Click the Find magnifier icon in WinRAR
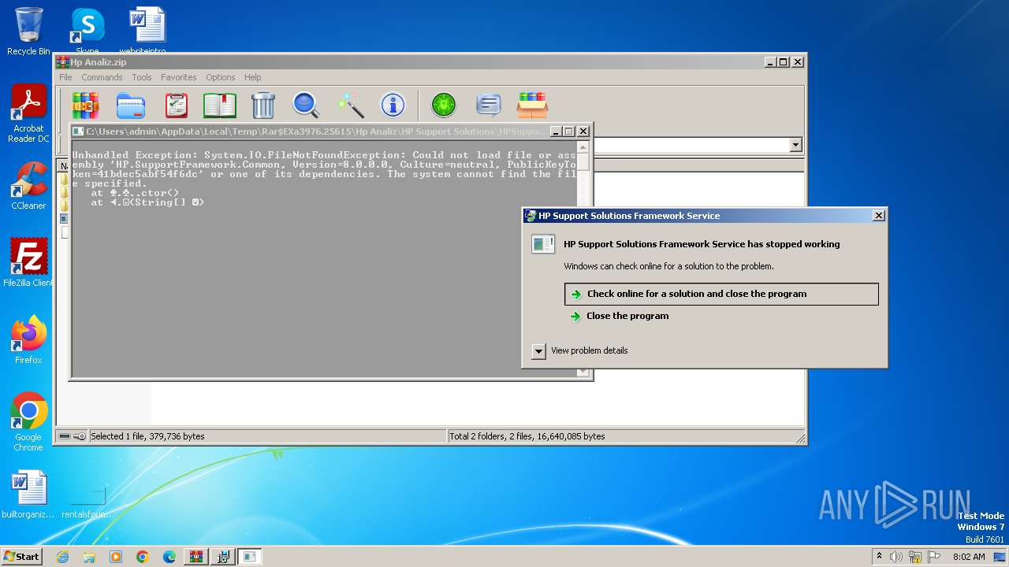Image resolution: width=1009 pixels, height=567 pixels. click(x=306, y=105)
